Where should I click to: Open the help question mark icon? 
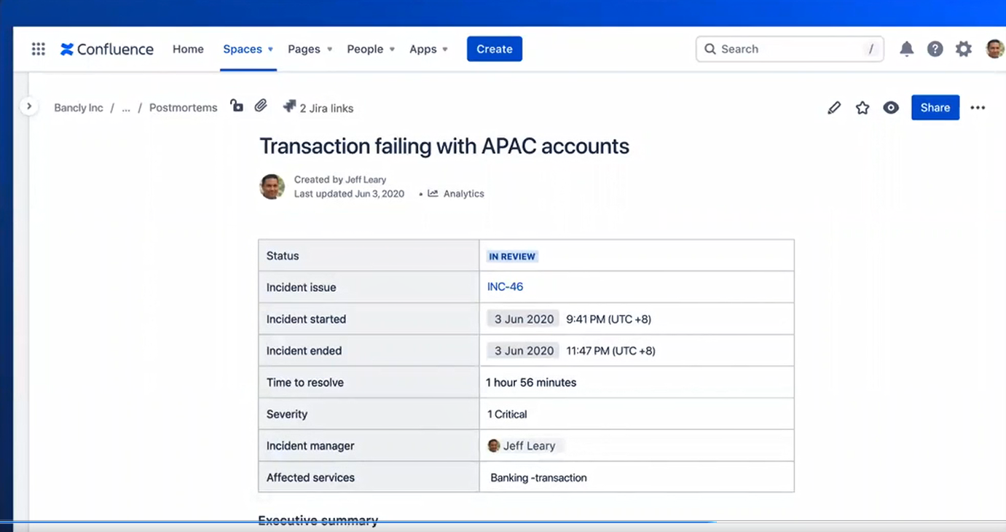[935, 49]
